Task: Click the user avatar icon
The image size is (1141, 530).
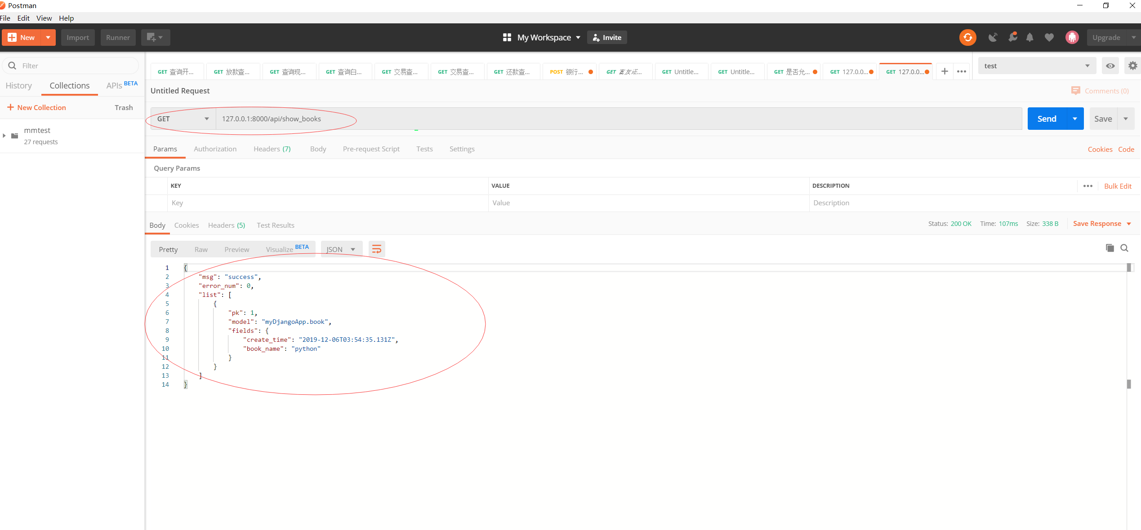Action: (x=1072, y=37)
